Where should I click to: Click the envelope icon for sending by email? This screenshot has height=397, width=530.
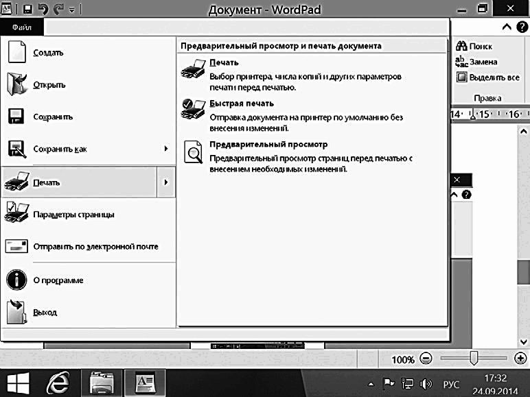(x=16, y=246)
